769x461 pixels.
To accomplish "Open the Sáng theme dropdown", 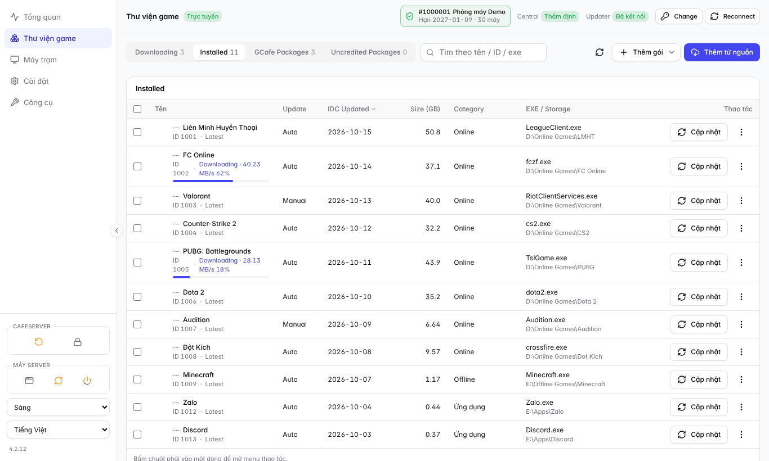I will point(59,407).
